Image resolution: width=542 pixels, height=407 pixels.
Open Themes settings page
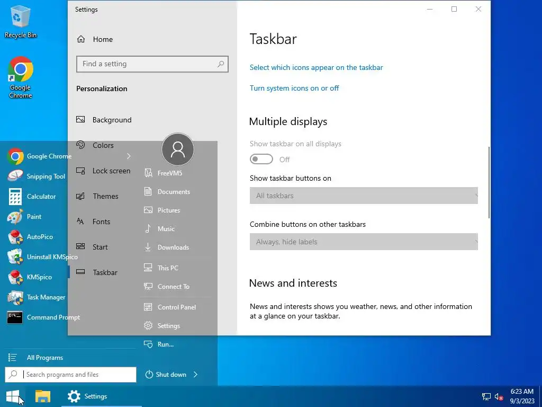(x=97, y=196)
